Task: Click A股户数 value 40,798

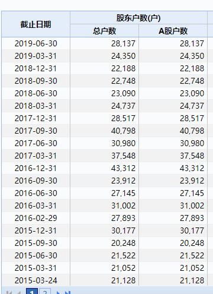Action: [192, 131]
